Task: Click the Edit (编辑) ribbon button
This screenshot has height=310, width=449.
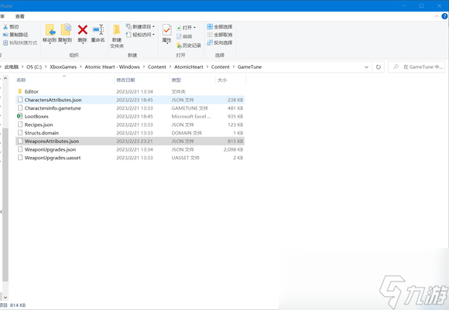Action: 184,36
